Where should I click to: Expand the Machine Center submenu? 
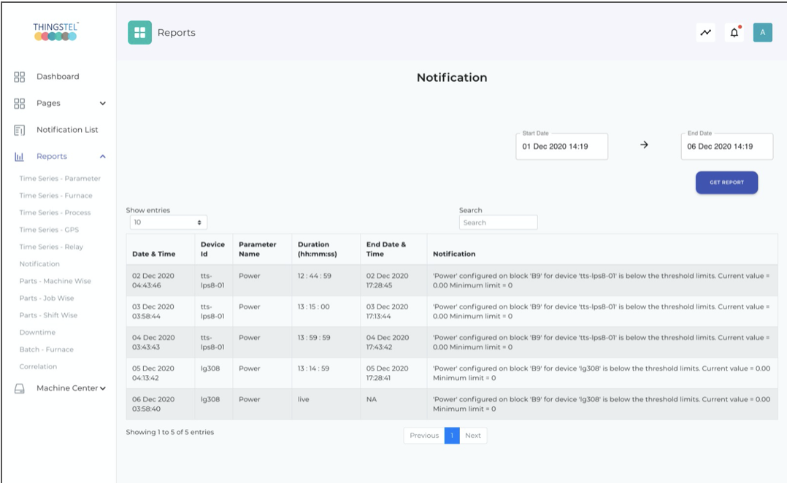(x=103, y=389)
